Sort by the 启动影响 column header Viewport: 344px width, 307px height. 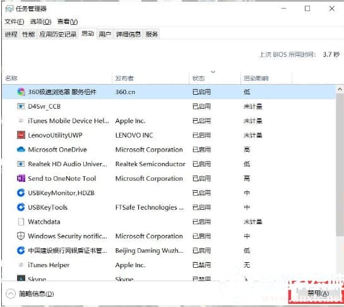(266, 78)
